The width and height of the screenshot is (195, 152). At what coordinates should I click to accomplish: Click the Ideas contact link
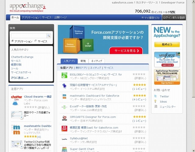click(x=163, y=102)
